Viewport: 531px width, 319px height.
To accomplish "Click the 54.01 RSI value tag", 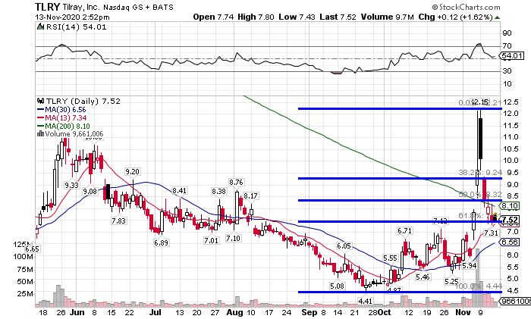I will pyautogui.click(x=513, y=56).
